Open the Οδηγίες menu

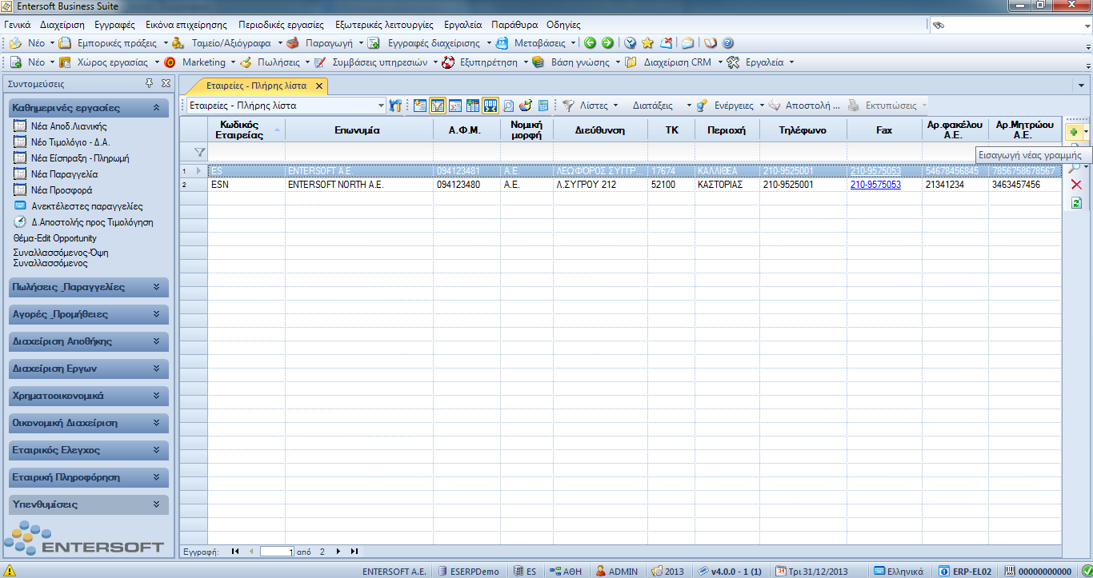tap(563, 25)
